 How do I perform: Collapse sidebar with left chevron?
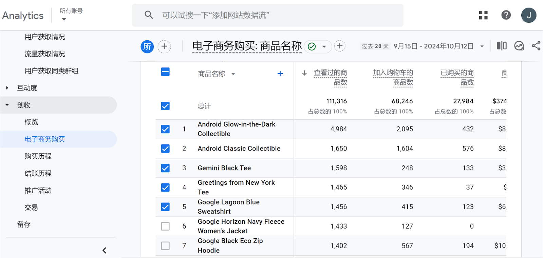click(x=105, y=250)
